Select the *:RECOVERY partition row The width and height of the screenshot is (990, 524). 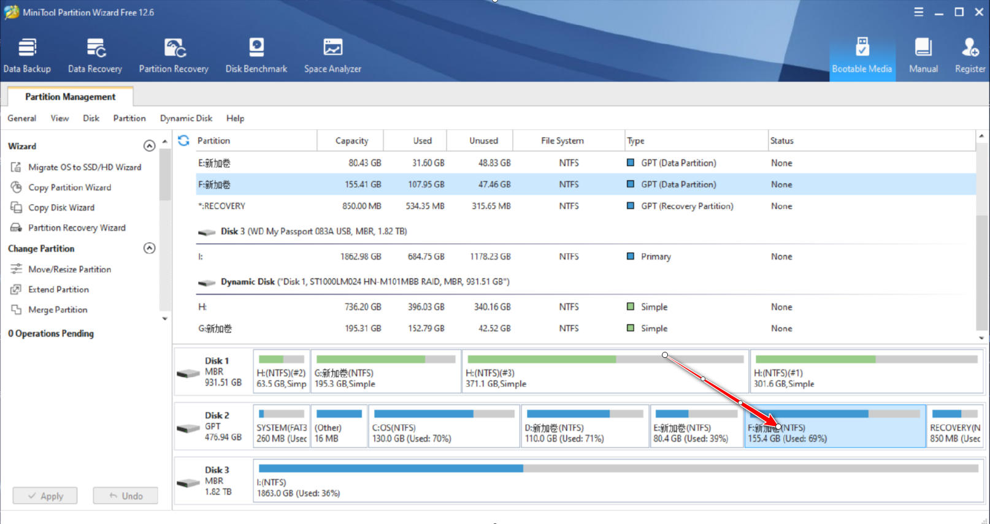click(586, 206)
